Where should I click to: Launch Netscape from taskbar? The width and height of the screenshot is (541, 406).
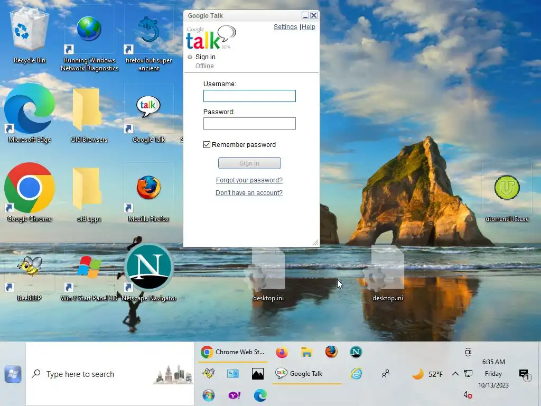356,352
